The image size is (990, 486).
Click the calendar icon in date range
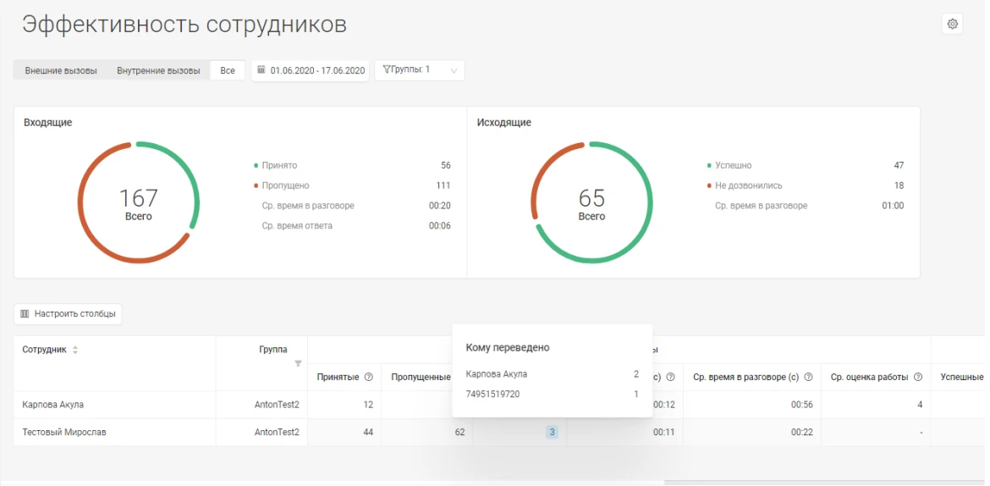tap(261, 70)
